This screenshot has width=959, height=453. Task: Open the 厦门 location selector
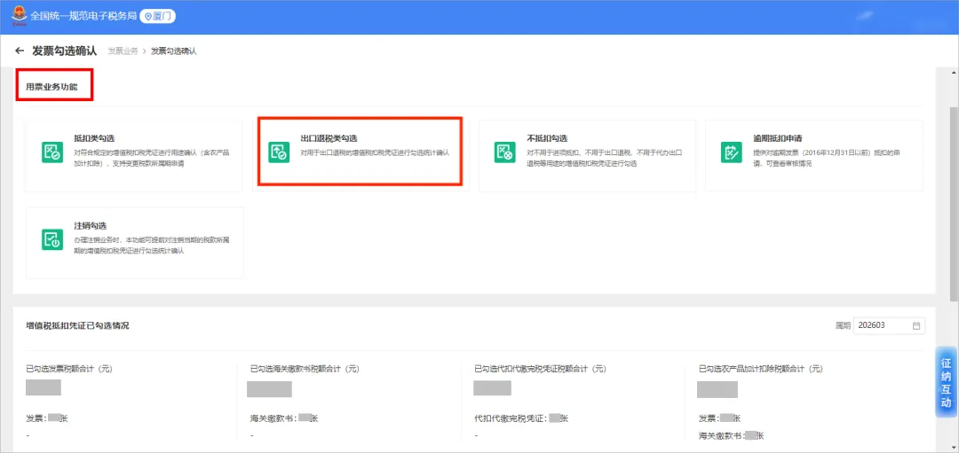pyautogui.click(x=158, y=17)
